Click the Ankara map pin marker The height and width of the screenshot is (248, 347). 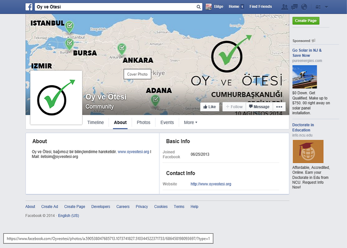(x=122, y=49)
